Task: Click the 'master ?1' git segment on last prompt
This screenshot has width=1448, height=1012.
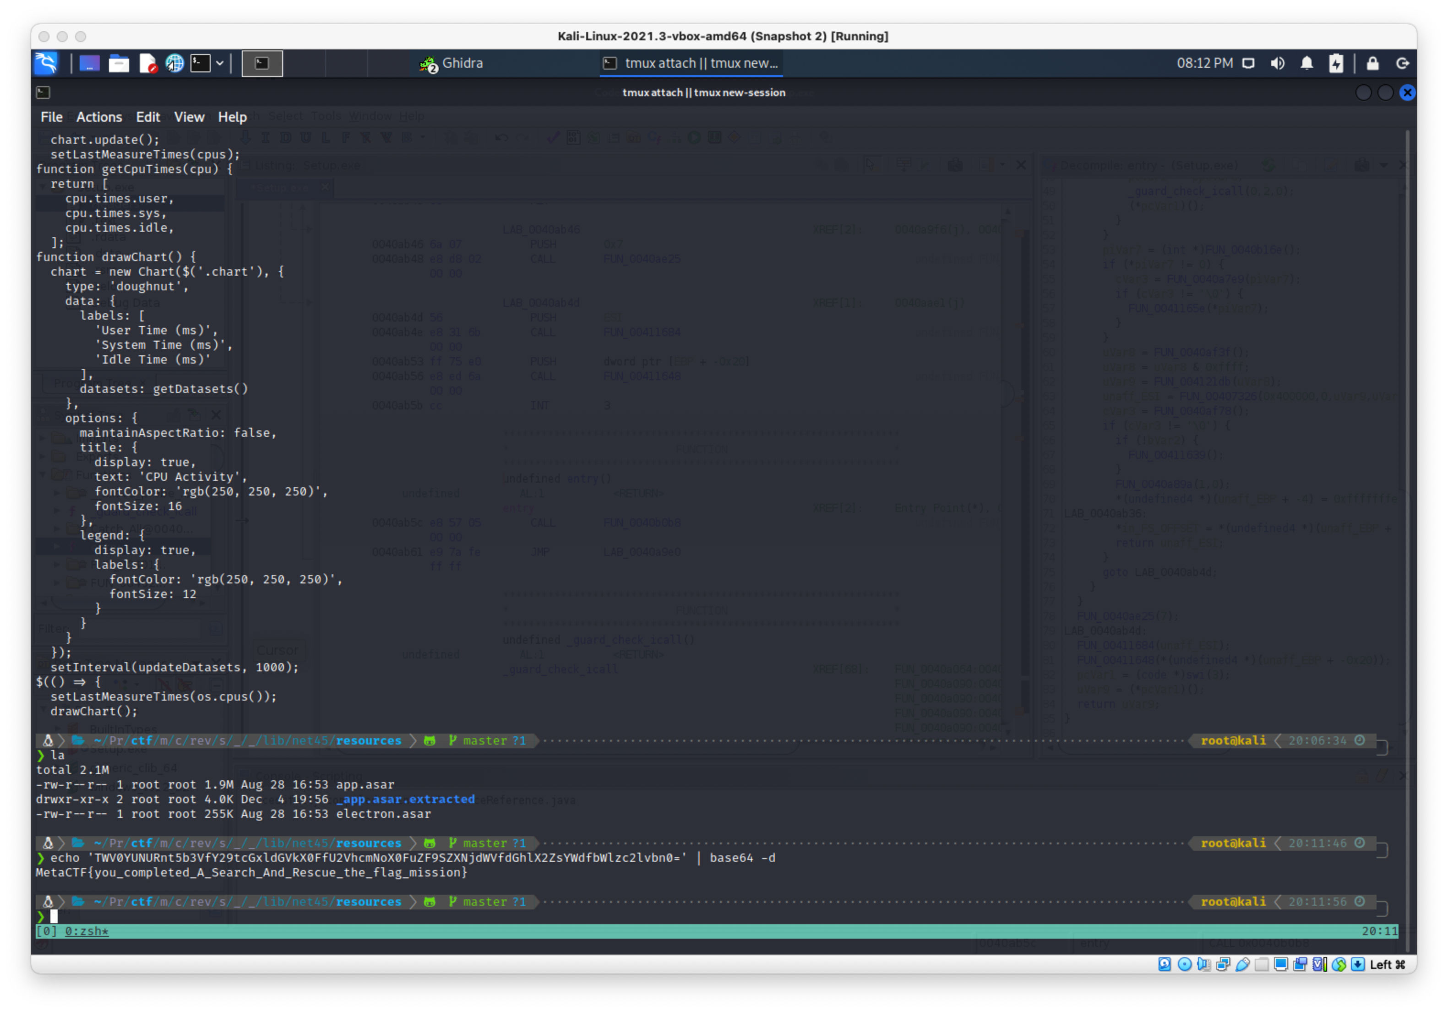Action: (488, 901)
